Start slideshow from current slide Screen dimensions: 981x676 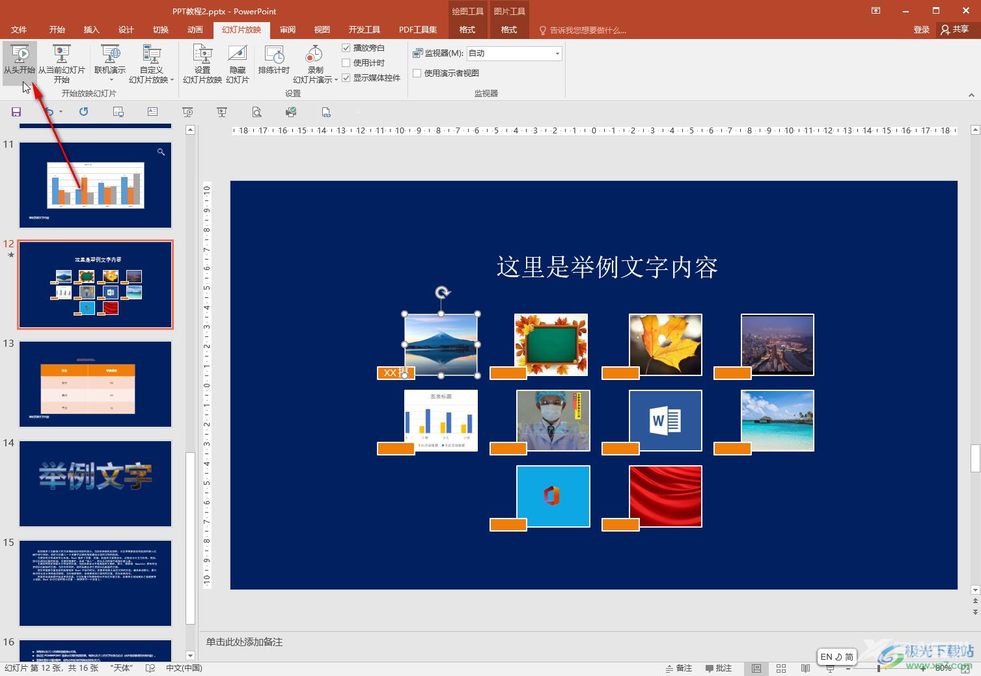click(x=62, y=63)
